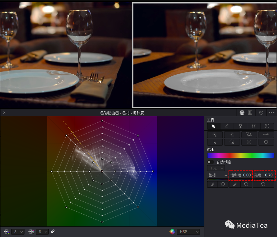Select the arrow selection tool
The image size is (277, 237).
point(214,126)
